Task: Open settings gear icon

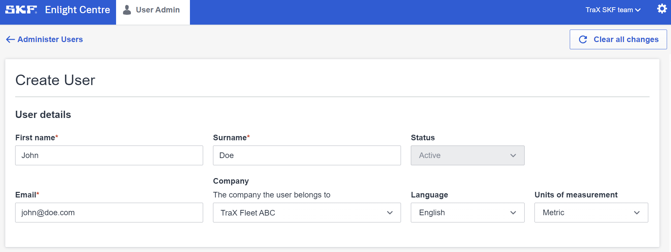Action: 662,9
